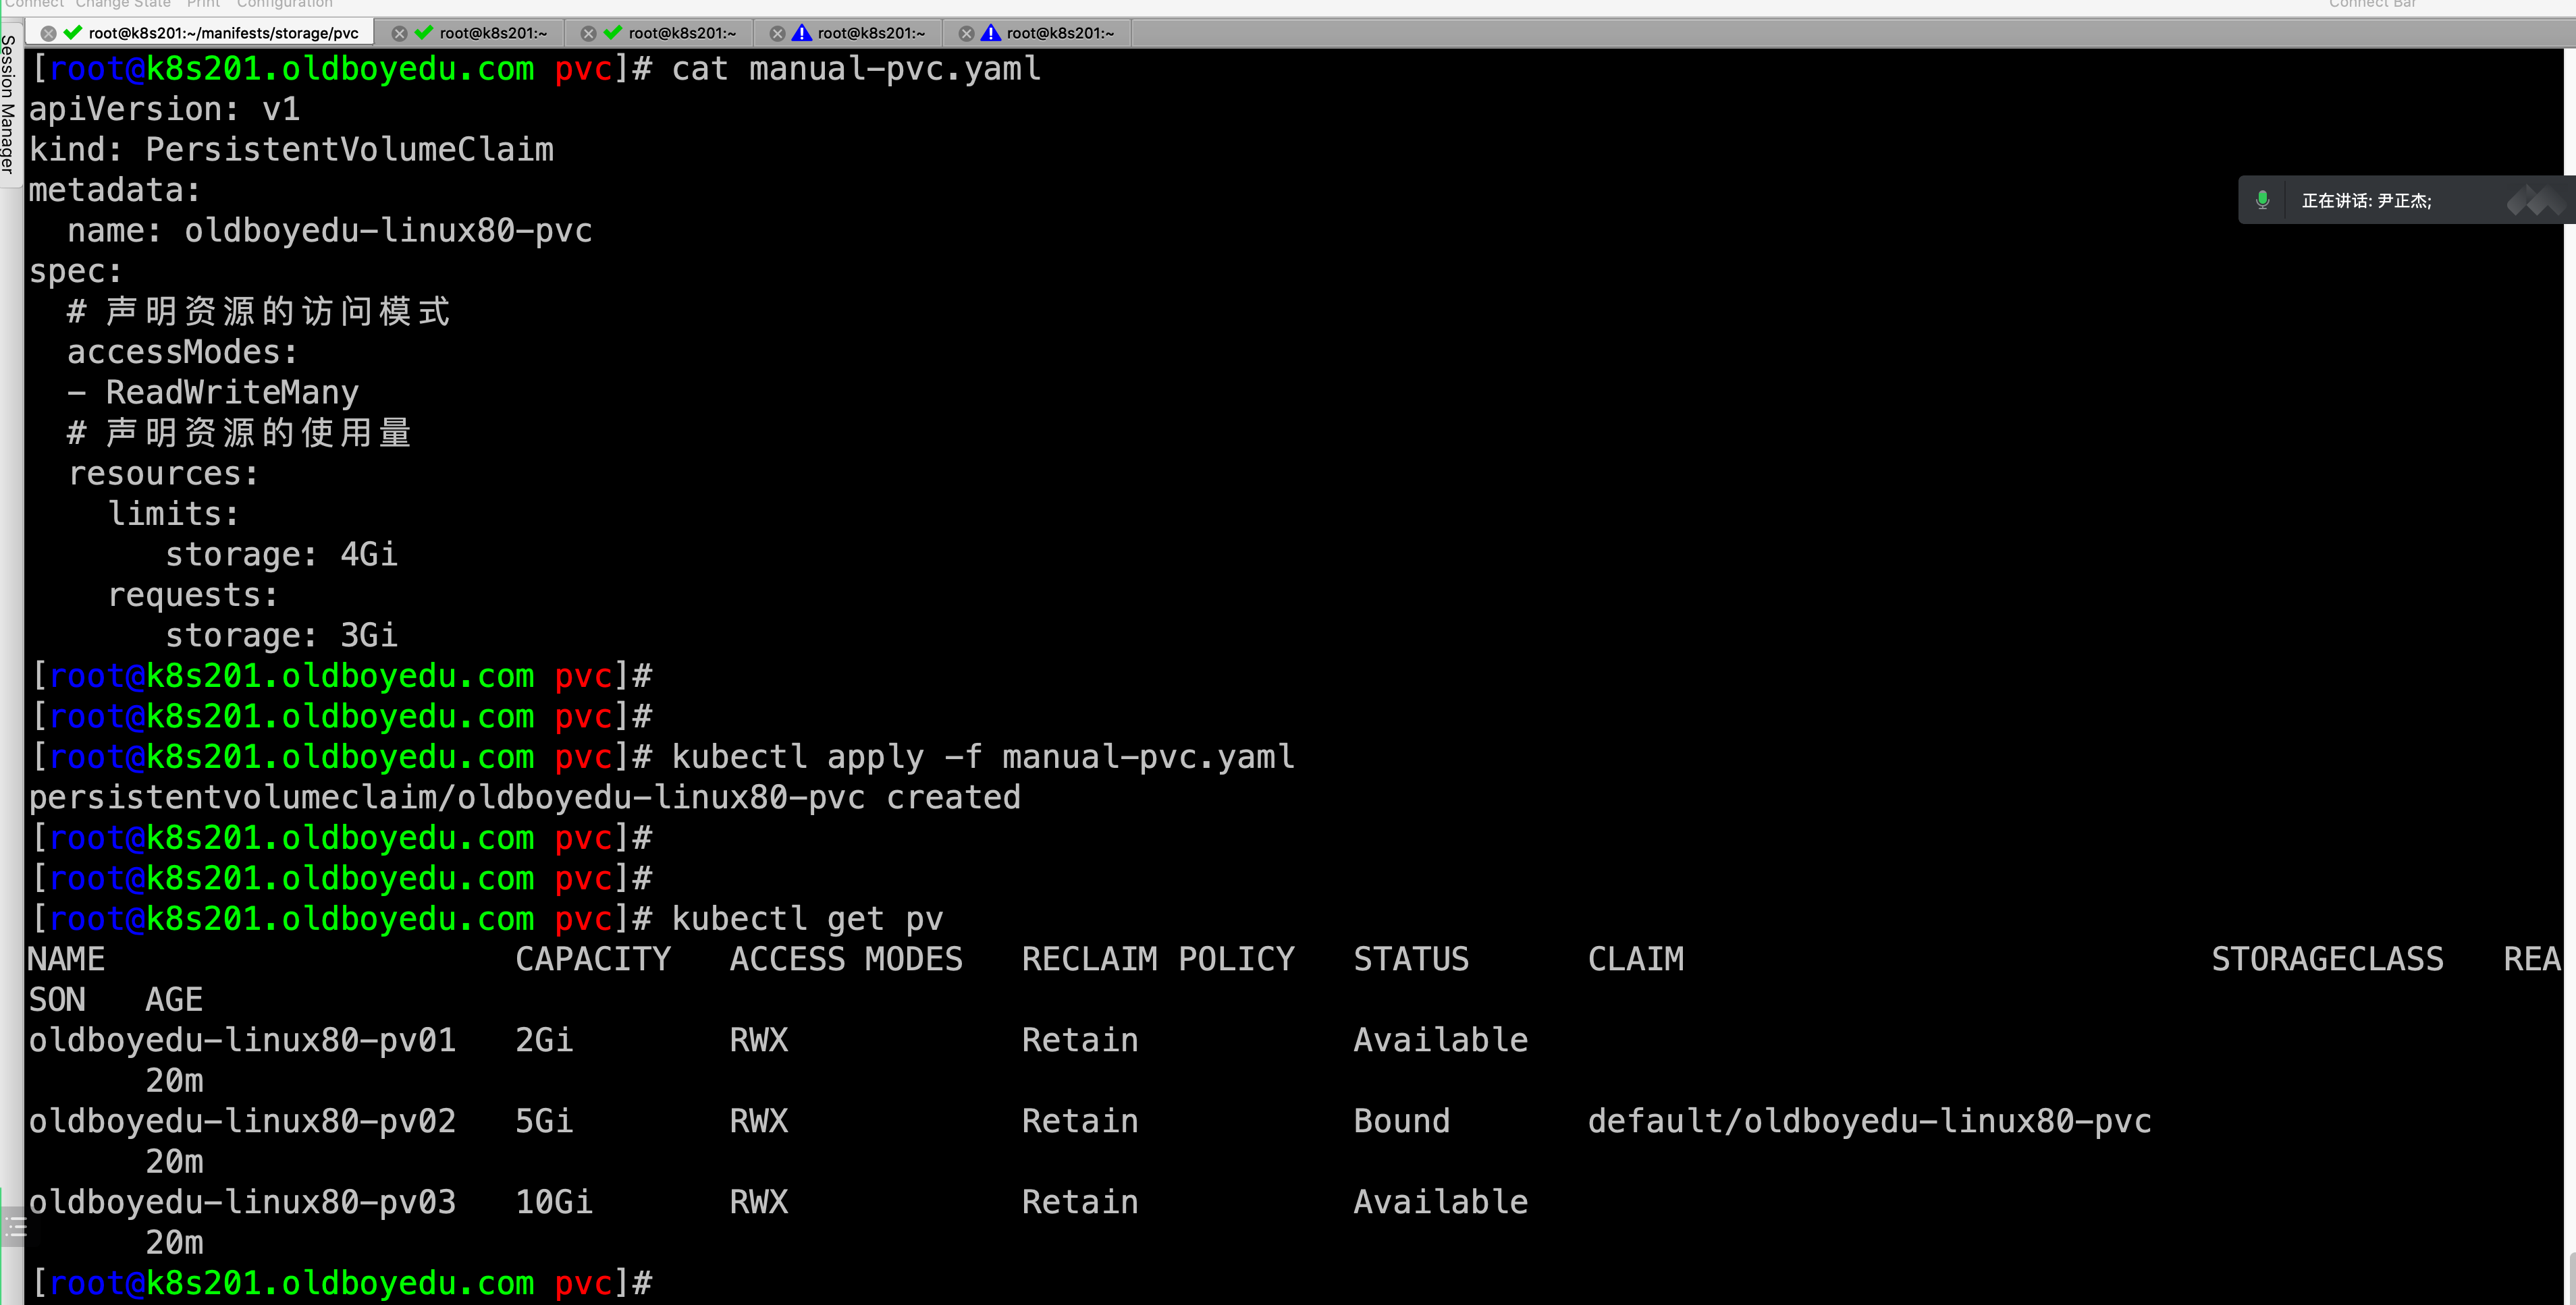Close the last root@k8s201 tab
The width and height of the screenshot is (2576, 1305).
point(966,33)
